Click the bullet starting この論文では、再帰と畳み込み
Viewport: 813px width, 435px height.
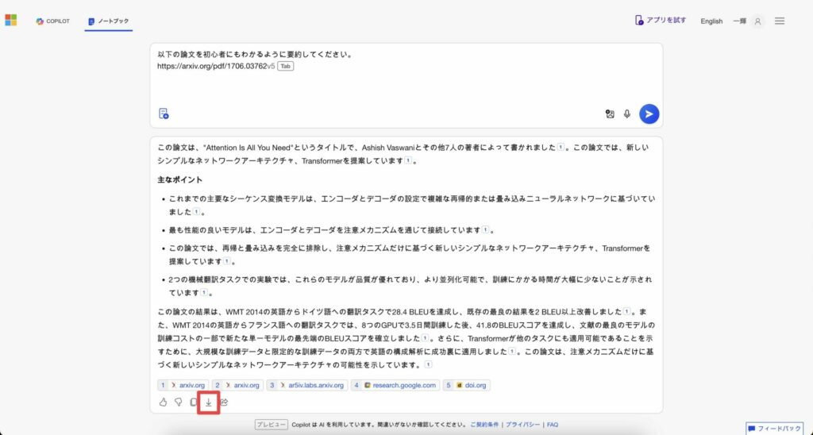[x=410, y=255]
